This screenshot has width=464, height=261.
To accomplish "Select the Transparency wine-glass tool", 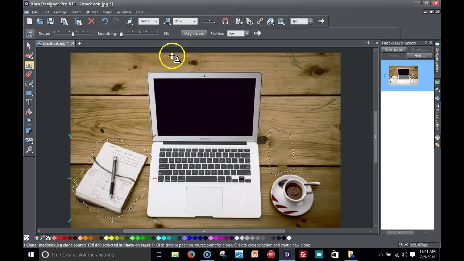I will tap(29, 121).
